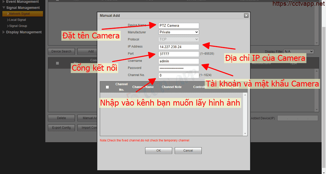Click the Password field
The width and height of the screenshot is (326, 174).
click(x=179, y=68)
